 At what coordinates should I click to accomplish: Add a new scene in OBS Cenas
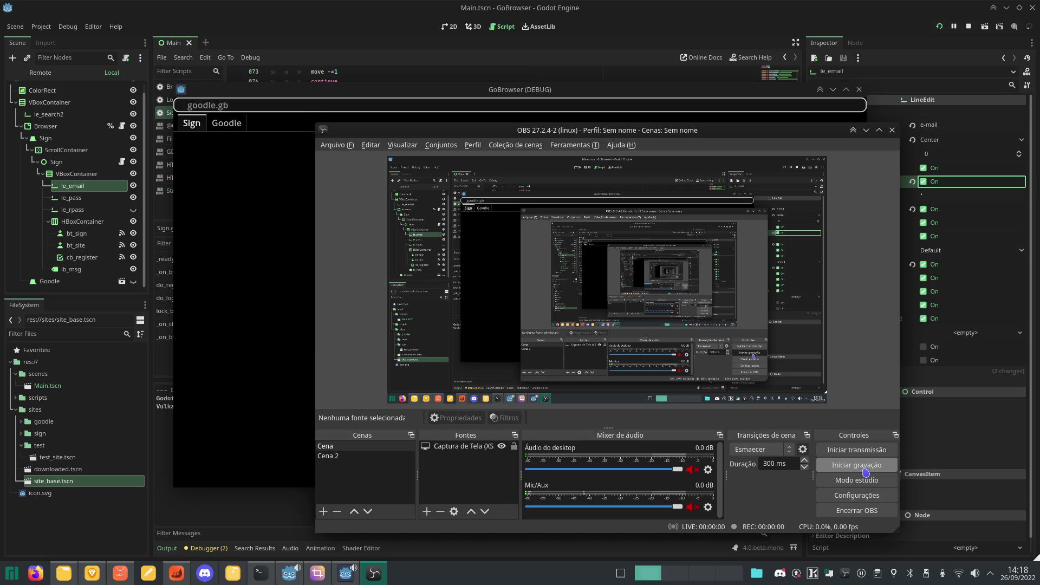click(323, 511)
